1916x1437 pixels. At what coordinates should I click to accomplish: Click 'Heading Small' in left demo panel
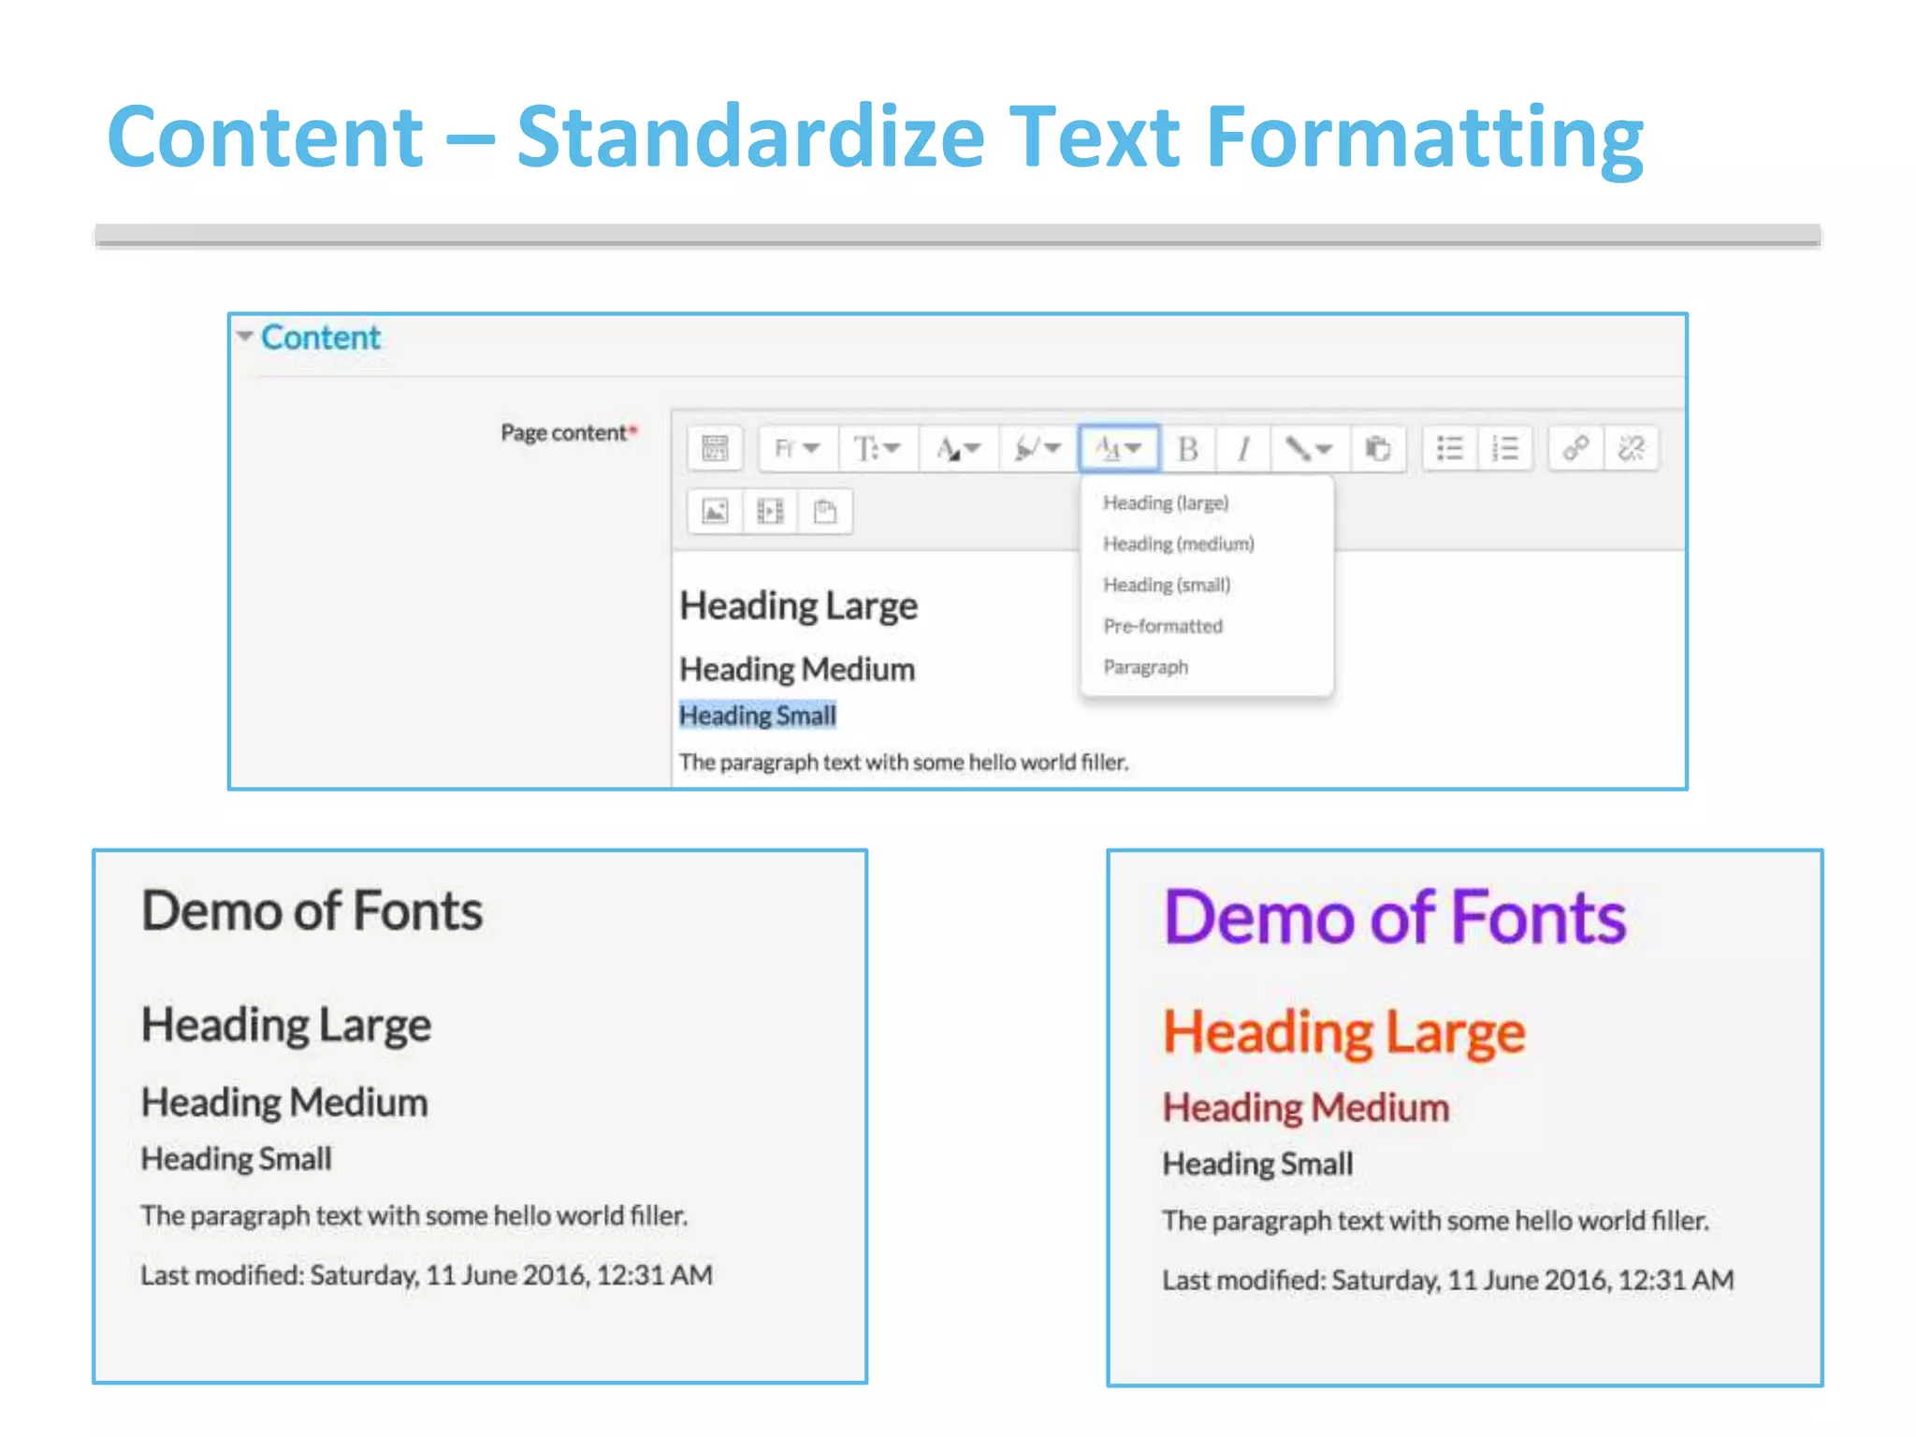point(237,1159)
